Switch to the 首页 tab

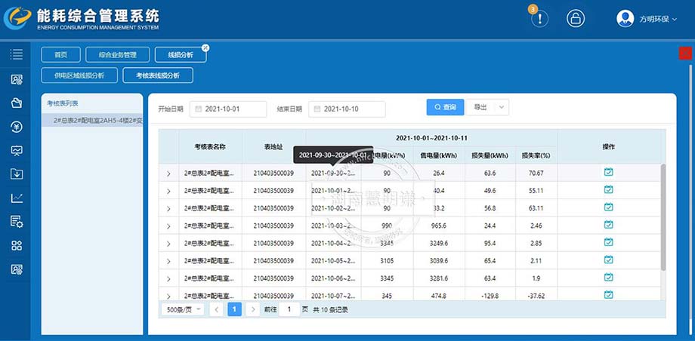click(60, 55)
